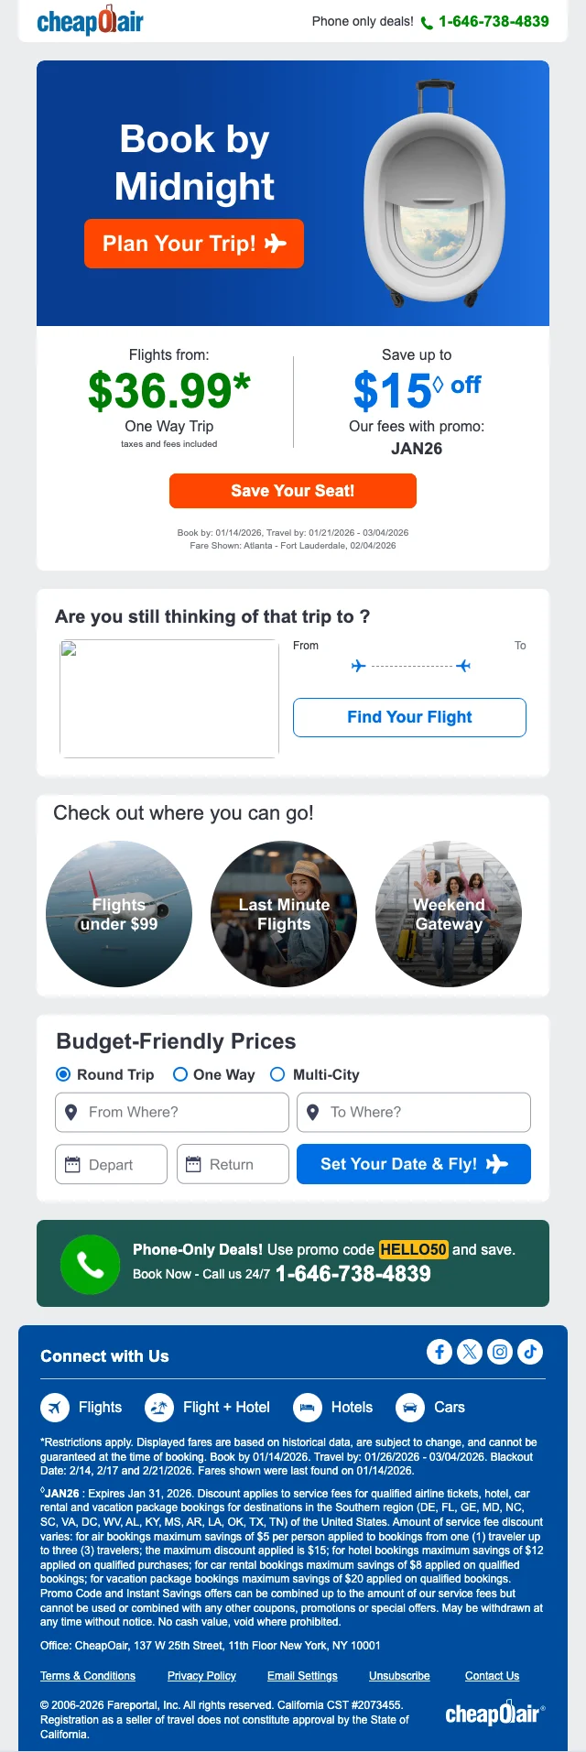Open the Last Minute Flights circle thumbnail

click(x=284, y=914)
